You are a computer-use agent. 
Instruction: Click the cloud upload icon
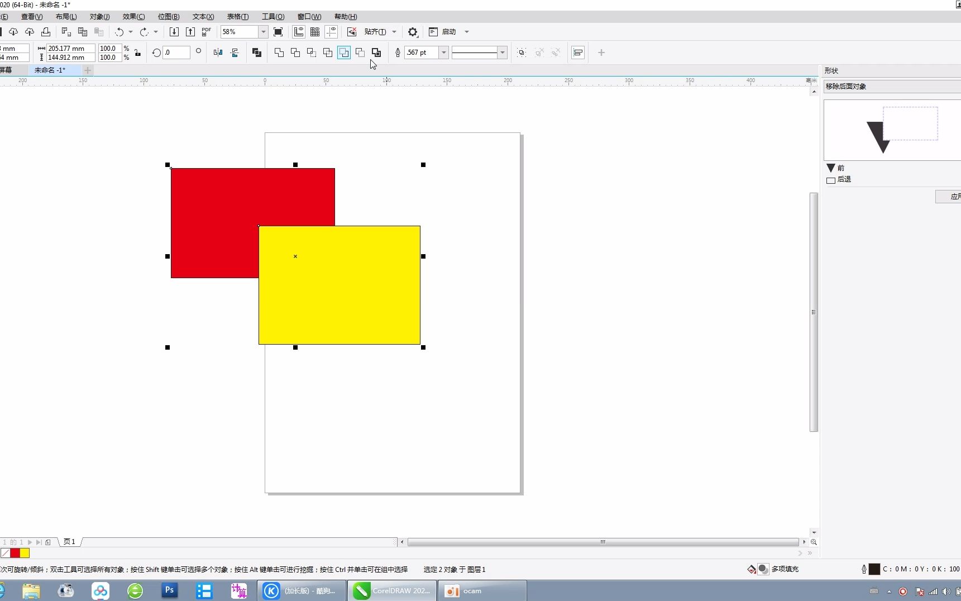pos(30,32)
